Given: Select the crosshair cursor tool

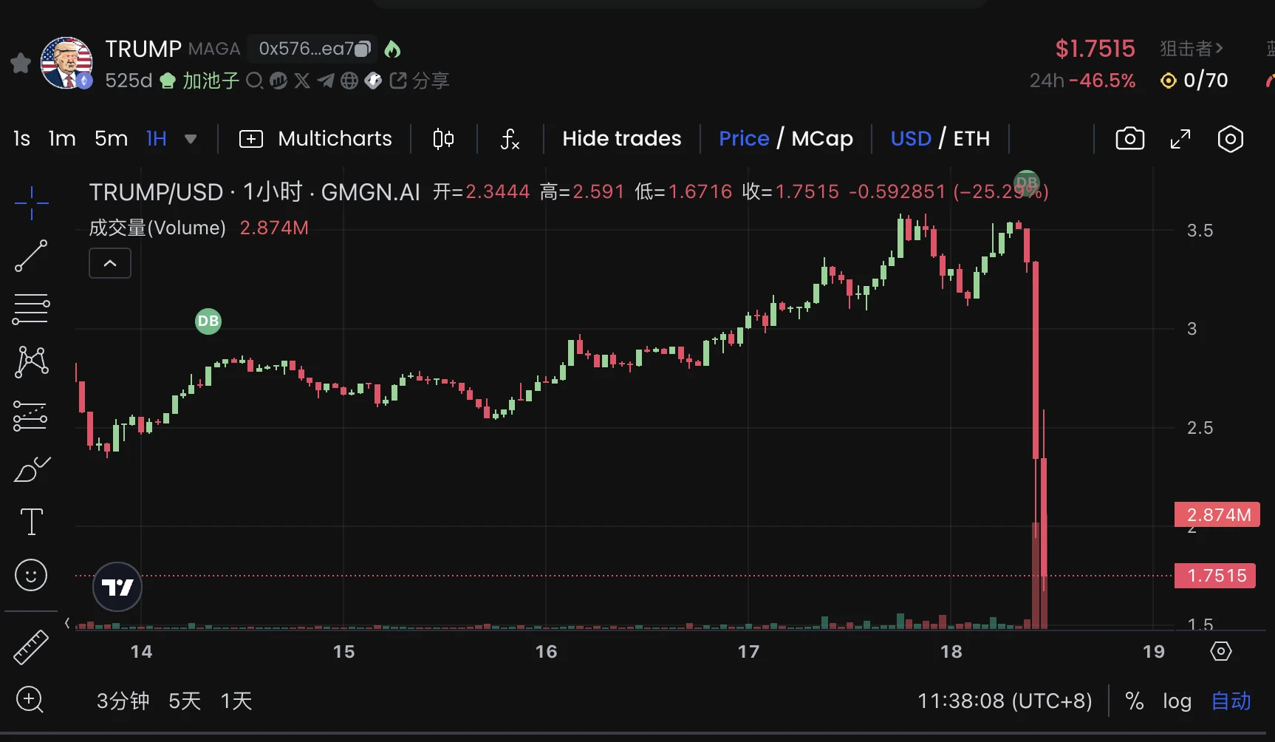Looking at the screenshot, I should pyautogui.click(x=31, y=203).
